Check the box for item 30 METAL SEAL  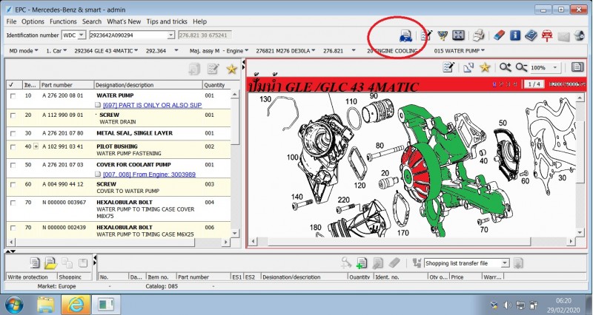tap(13, 134)
